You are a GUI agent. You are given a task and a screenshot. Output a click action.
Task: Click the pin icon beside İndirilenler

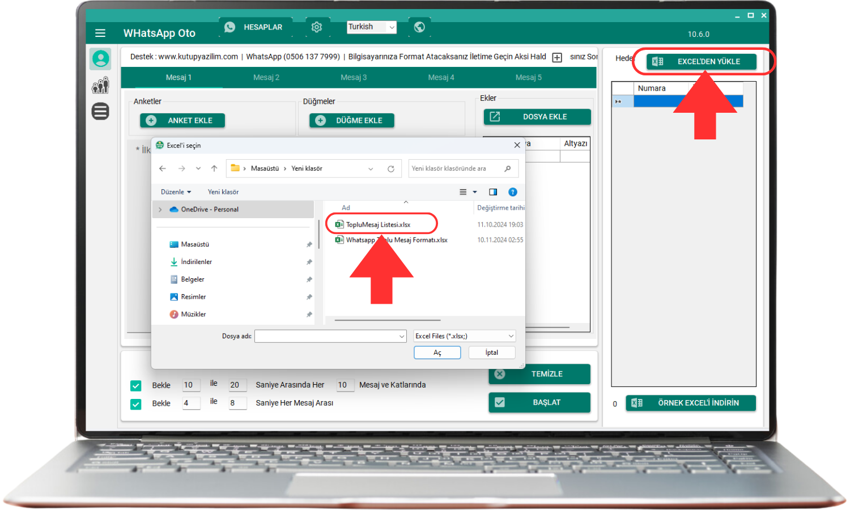[x=309, y=262]
